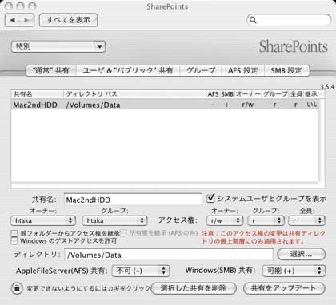336x305 pixels.
Task: Click 選択した共有を削除 button
Action: (x=194, y=288)
